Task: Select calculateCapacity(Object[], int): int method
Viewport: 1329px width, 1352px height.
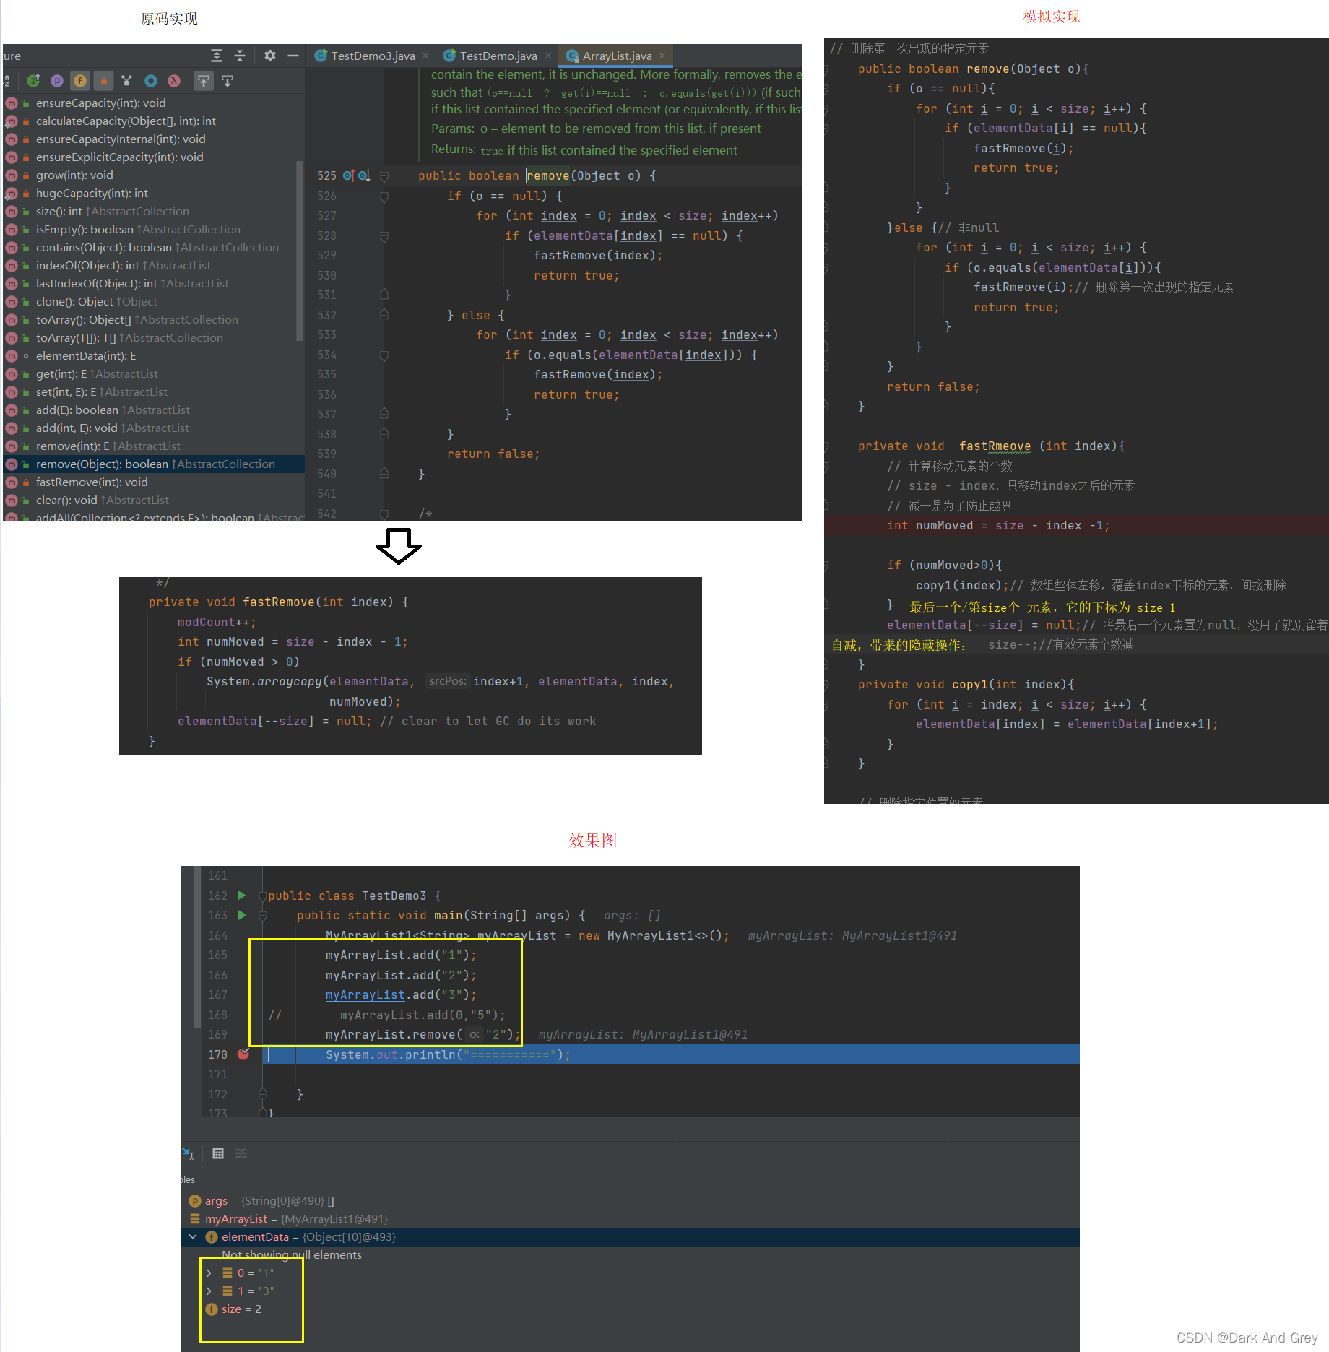Action: pos(126,121)
